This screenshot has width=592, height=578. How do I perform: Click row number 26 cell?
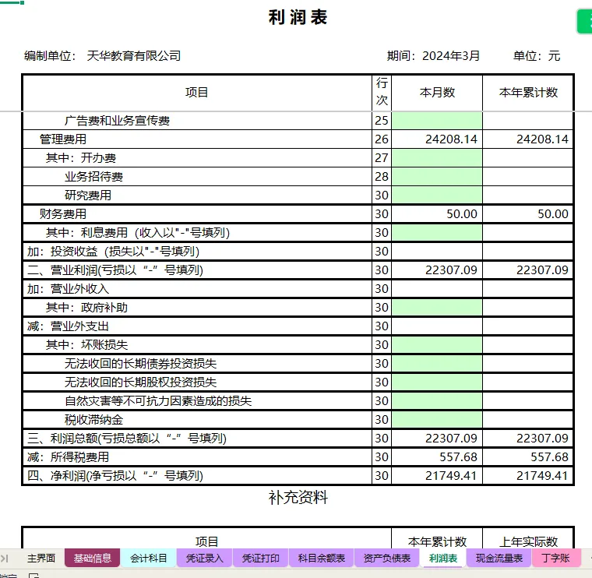pyautogui.click(x=382, y=139)
